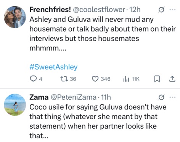Open more options for Zama tweet
Viewport: 180px width, 142px height.
(173, 97)
